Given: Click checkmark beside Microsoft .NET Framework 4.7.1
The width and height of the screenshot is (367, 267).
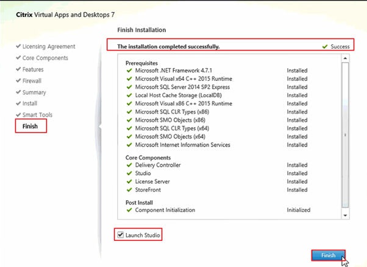Looking at the screenshot, I should [129, 71].
